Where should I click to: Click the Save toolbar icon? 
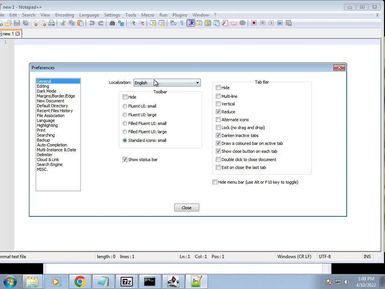[x=17, y=23]
